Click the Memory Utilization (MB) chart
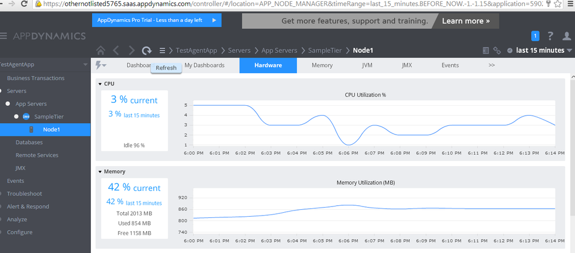The image size is (575, 253). [374, 211]
